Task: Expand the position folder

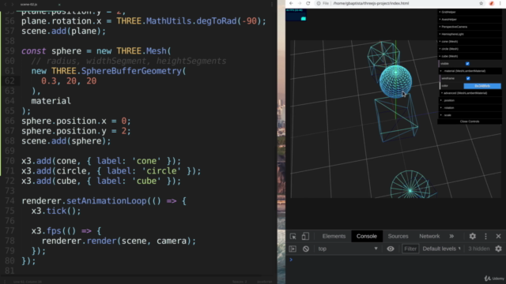Action: 470,100
